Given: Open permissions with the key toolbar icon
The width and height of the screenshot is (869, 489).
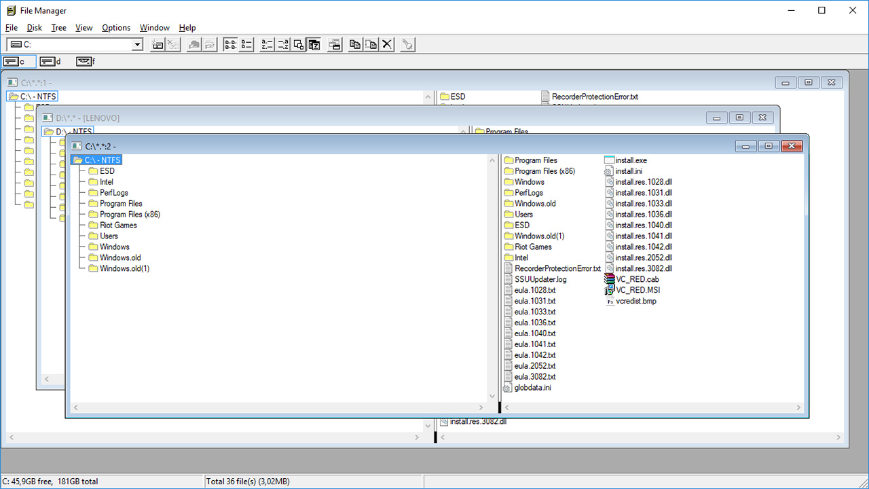Looking at the screenshot, I should coord(407,44).
